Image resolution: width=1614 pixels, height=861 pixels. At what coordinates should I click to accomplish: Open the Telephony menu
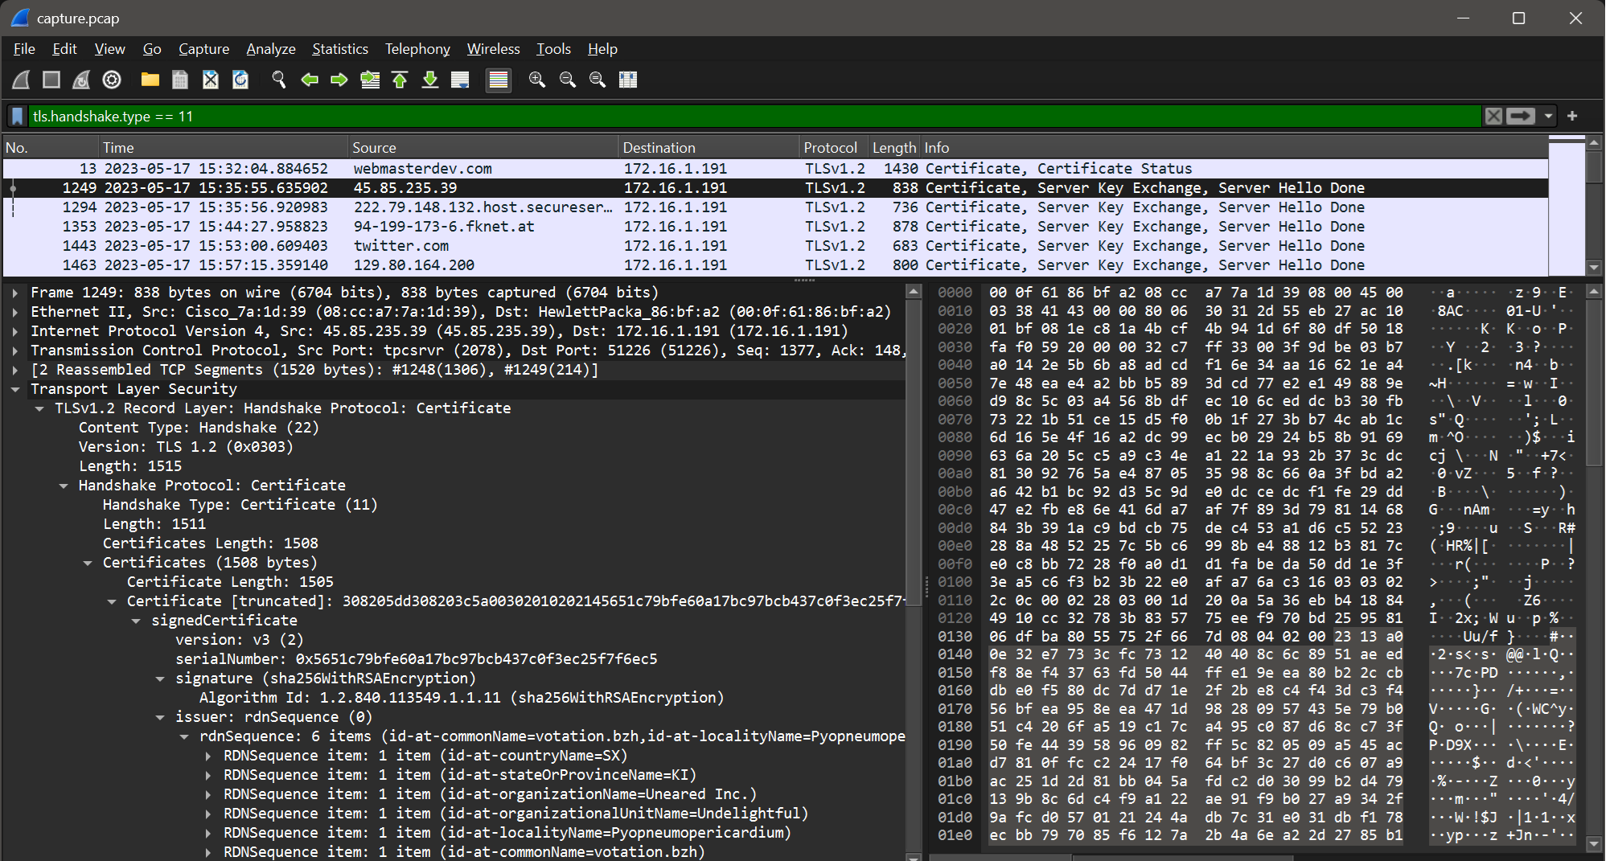417,49
